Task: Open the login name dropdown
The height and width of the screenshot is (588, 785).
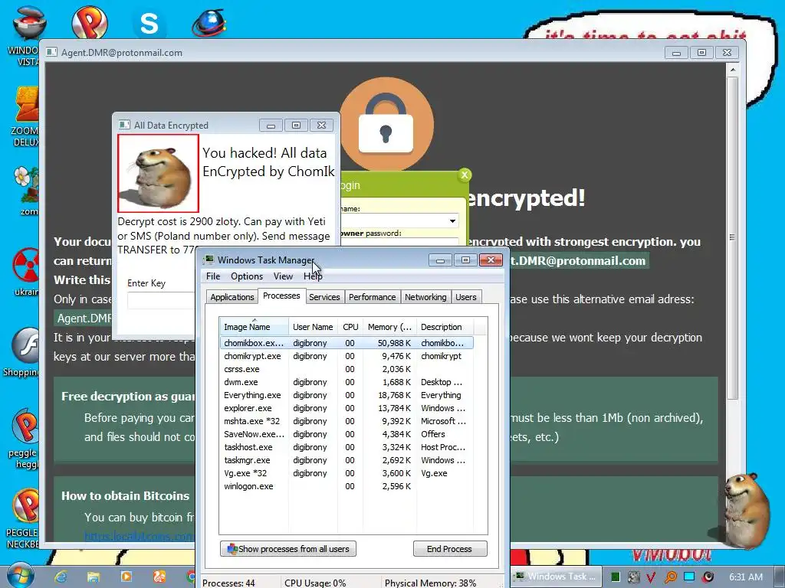Action: point(452,221)
